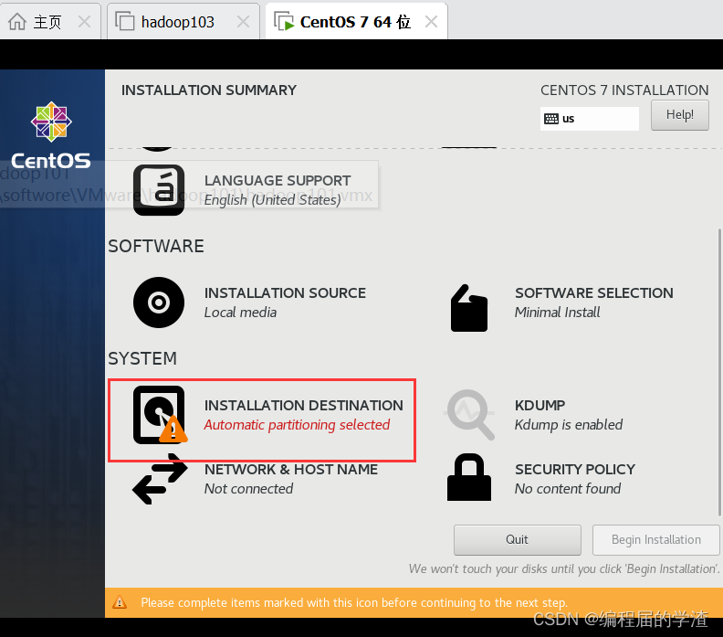The height and width of the screenshot is (637, 723).
Task: Click the home icon in the 主页 tab
Action: (17, 21)
